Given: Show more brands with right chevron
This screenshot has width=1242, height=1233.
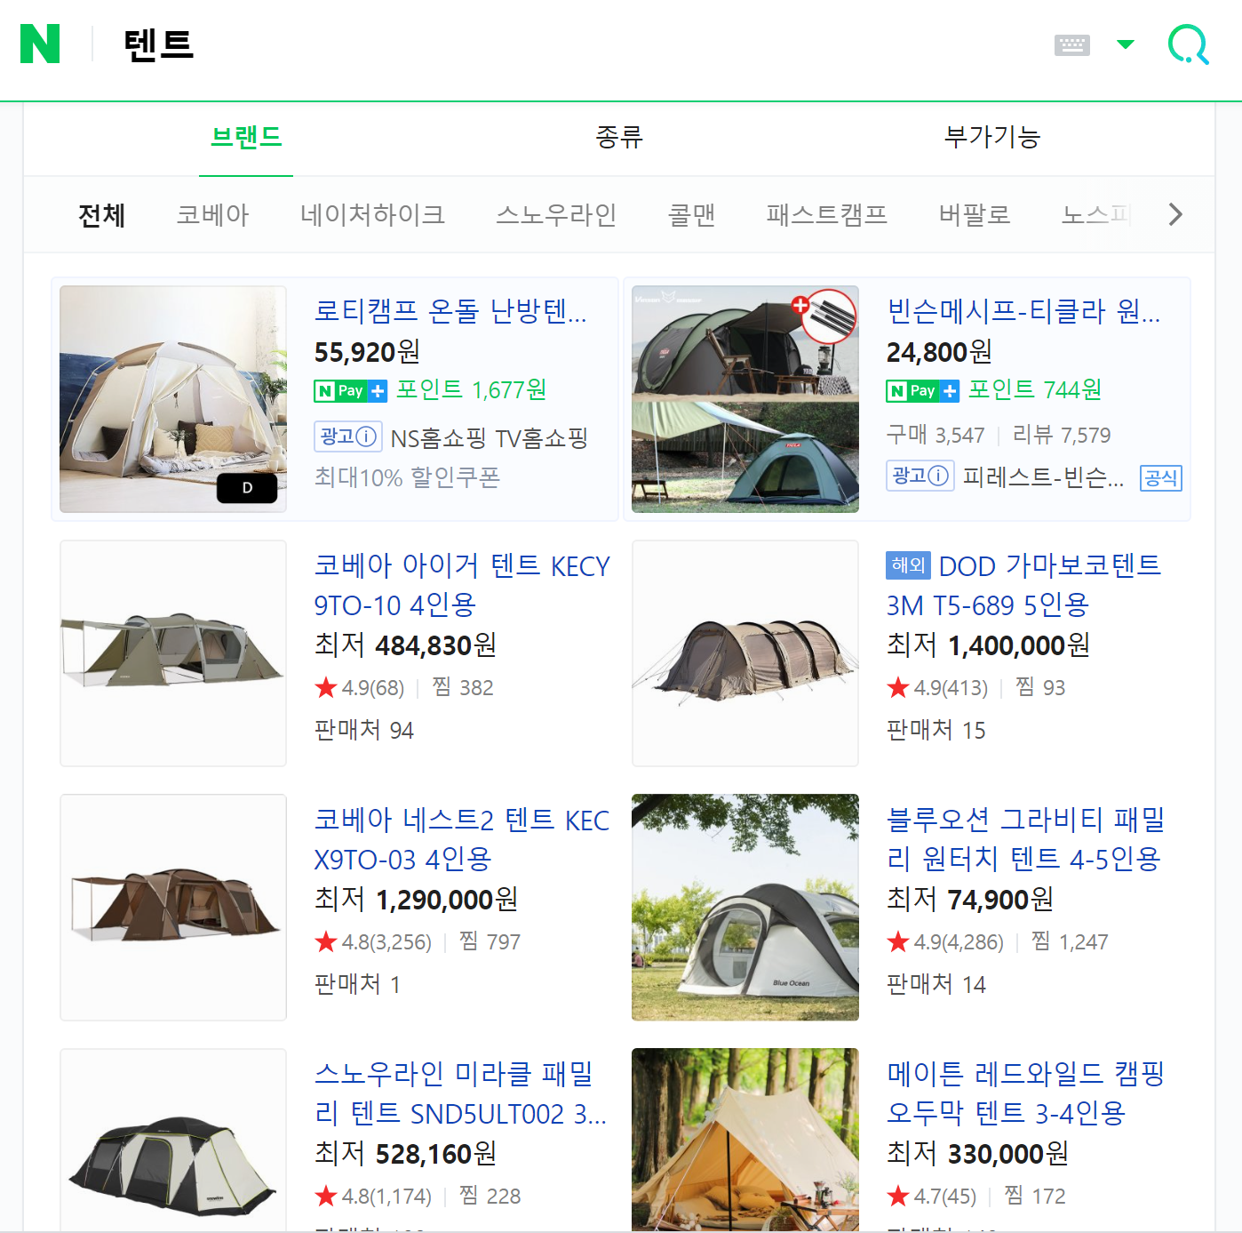Looking at the screenshot, I should pos(1175,214).
